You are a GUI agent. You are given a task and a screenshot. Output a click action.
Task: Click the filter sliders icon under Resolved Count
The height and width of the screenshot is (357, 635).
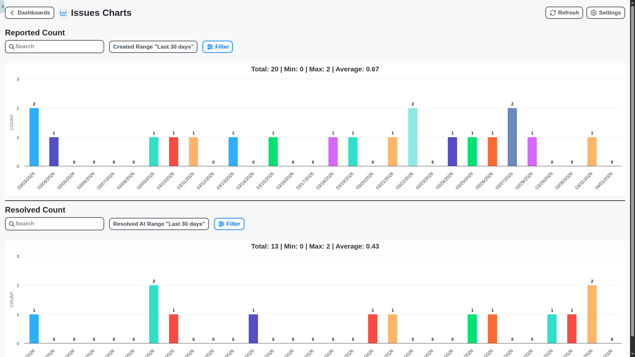pyautogui.click(x=221, y=224)
